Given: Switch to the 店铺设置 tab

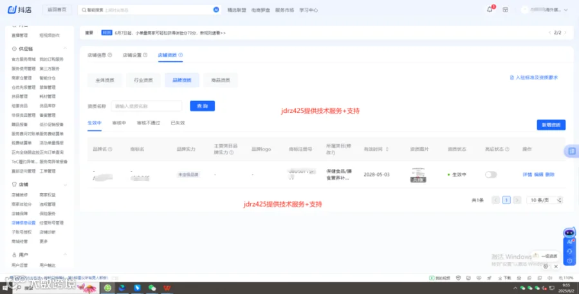Looking at the screenshot, I should 132,55.
